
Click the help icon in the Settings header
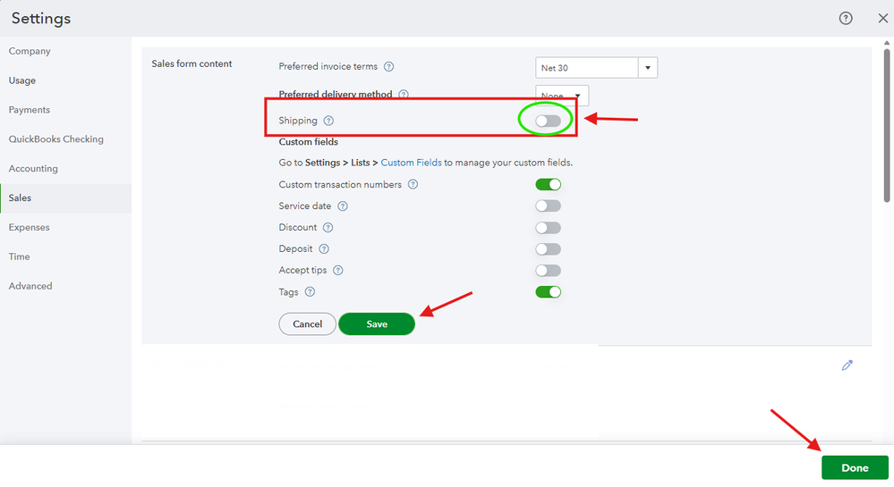point(846,19)
